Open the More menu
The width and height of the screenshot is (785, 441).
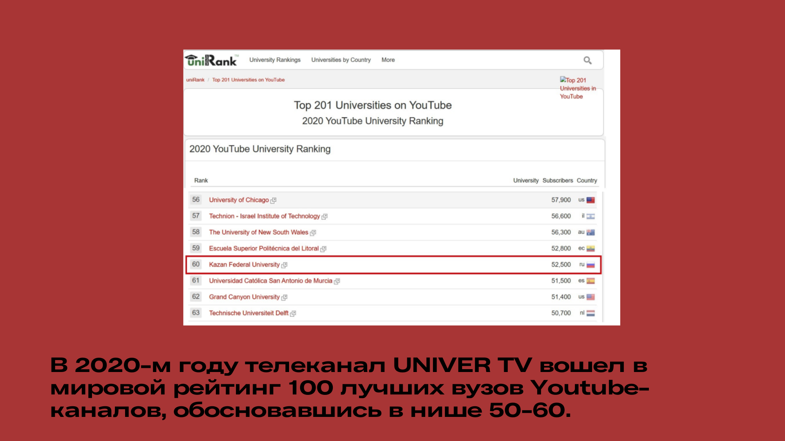(388, 60)
